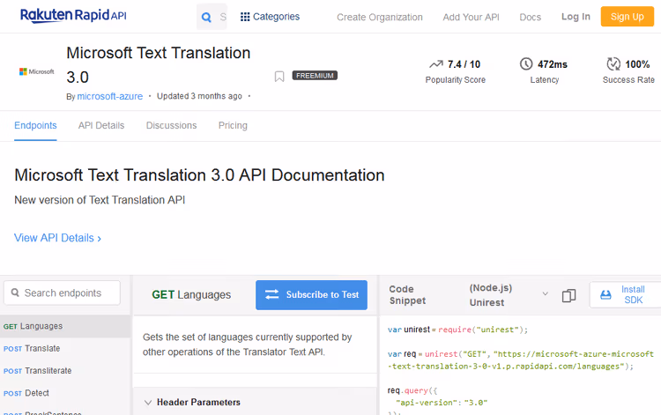This screenshot has height=415, width=661.
Task: Follow the View API Details link
Action: (58, 238)
